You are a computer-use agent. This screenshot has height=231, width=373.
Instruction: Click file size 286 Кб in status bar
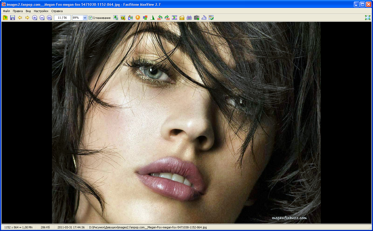click(45, 227)
